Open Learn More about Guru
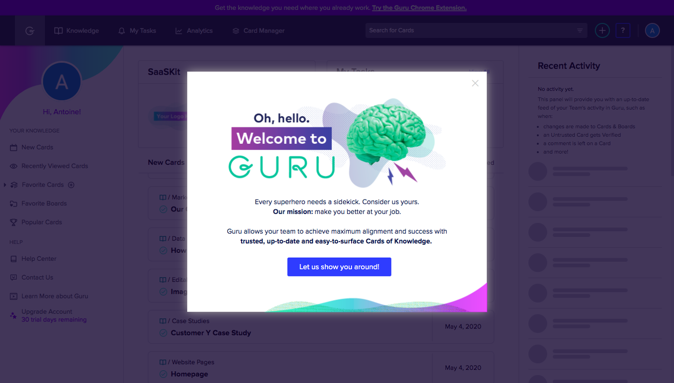Screen dimensions: 674x383 click(x=55, y=296)
